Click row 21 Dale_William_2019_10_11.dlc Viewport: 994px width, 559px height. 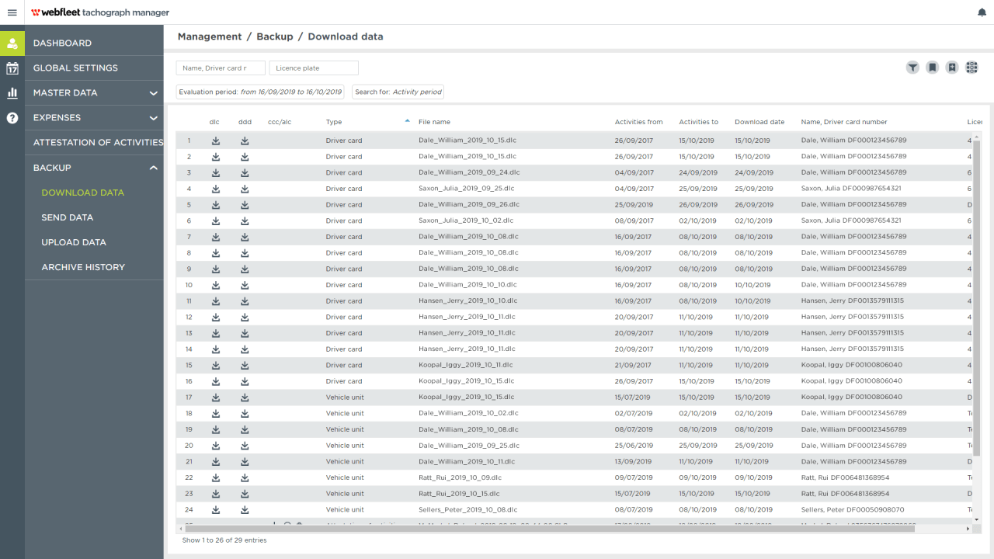467,461
